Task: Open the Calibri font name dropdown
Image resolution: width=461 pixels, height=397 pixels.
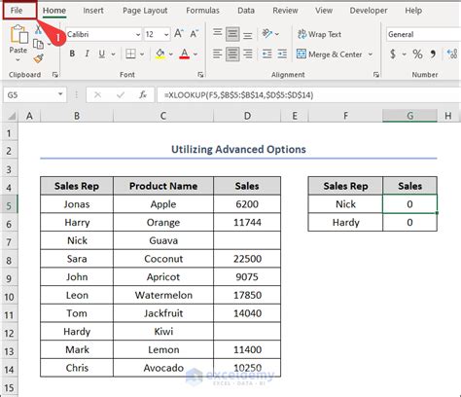Action: [138, 34]
